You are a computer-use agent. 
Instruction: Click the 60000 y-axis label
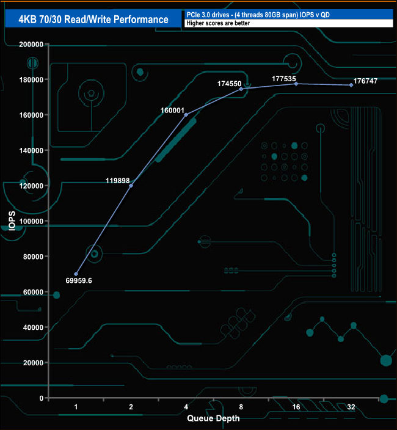[33, 292]
